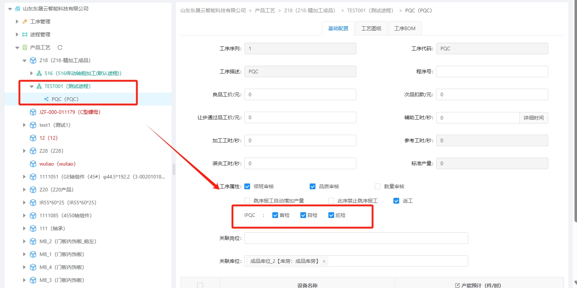Screen dimensions: 577x288
Task: Switch to the 基础配置 tab
Action: [338, 28]
